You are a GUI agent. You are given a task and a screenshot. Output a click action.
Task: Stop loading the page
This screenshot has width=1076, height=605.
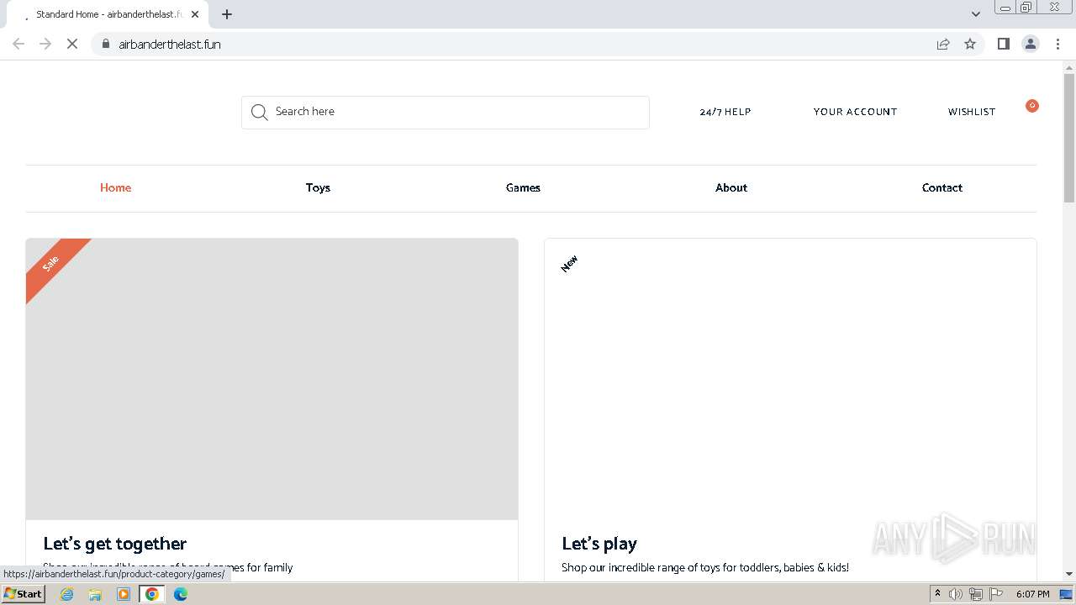coord(72,44)
